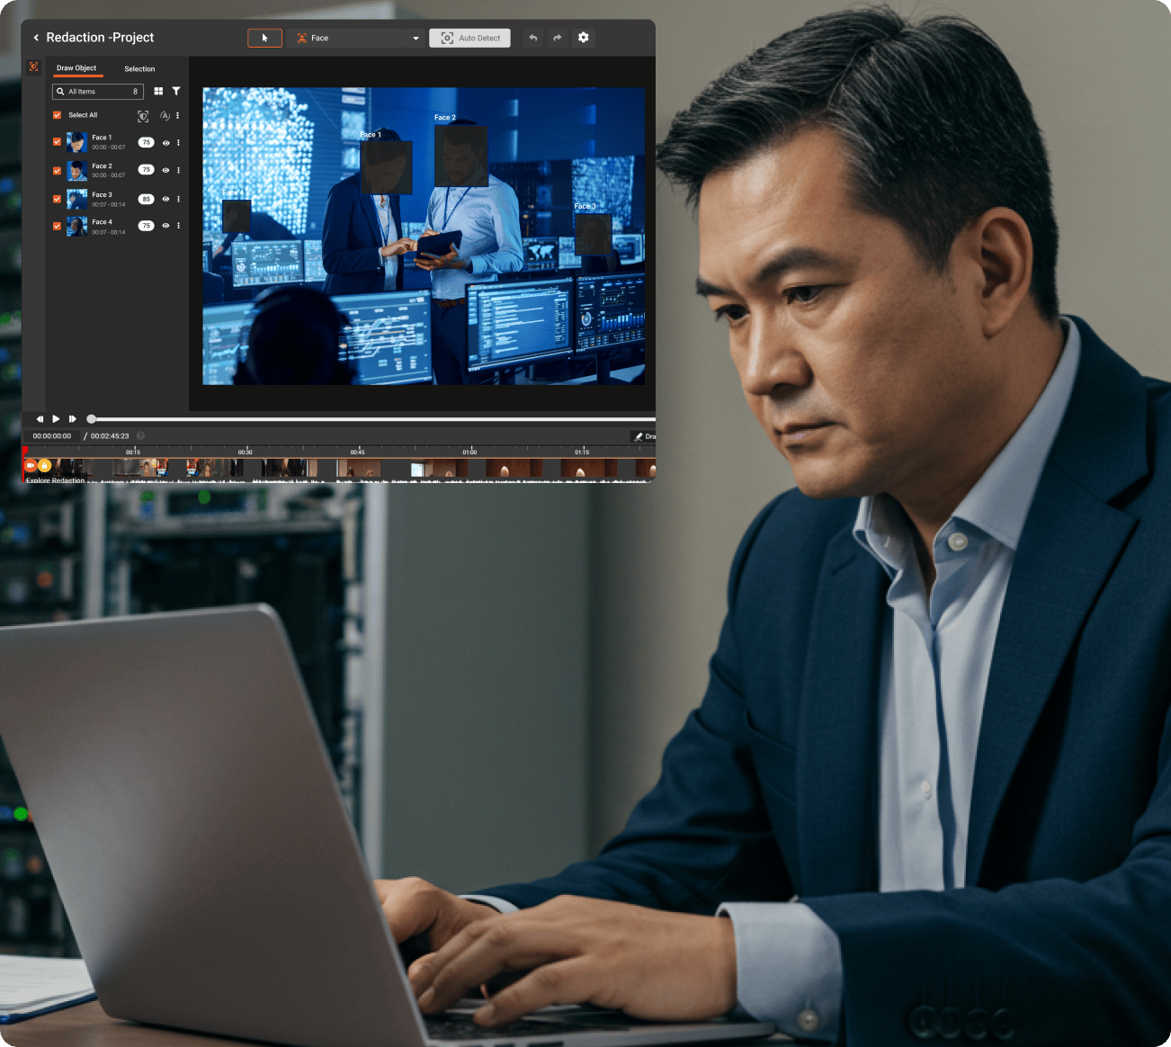The image size is (1171, 1047).
Task: Click the circled A icon beside Select All
Action: point(165,116)
